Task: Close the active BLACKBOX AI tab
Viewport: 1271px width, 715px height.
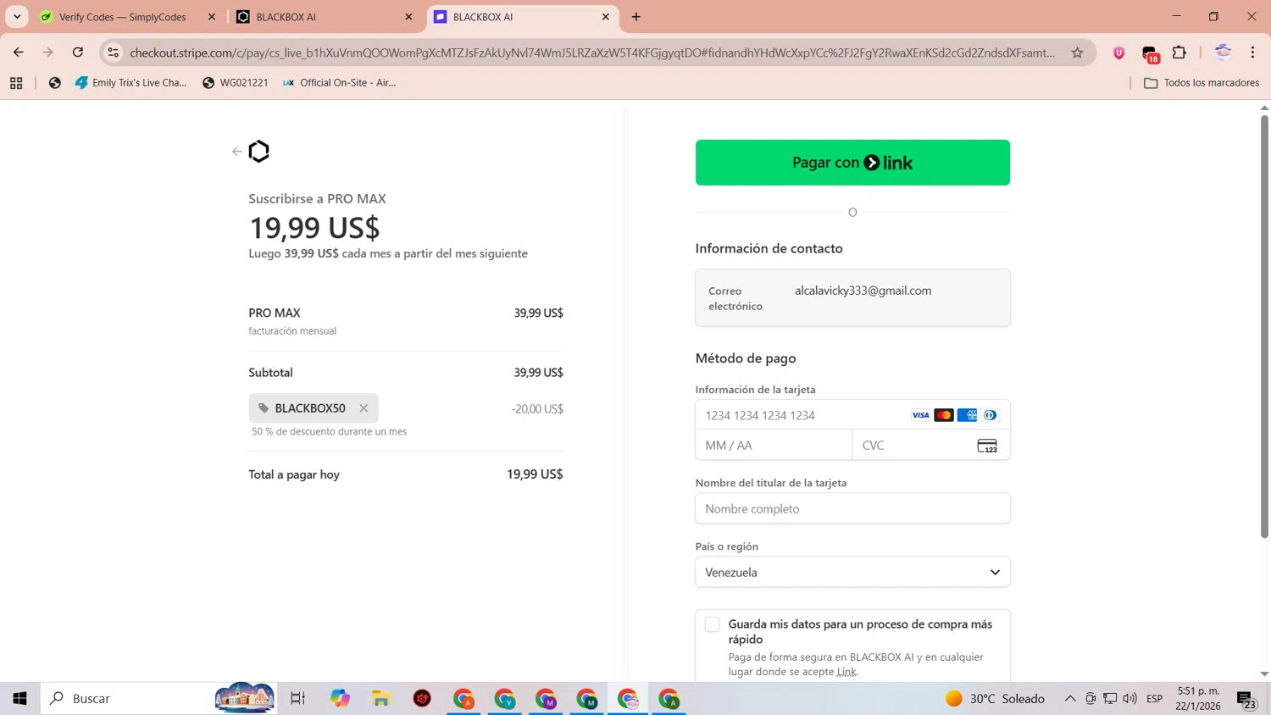Action: (x=606, y=17)
